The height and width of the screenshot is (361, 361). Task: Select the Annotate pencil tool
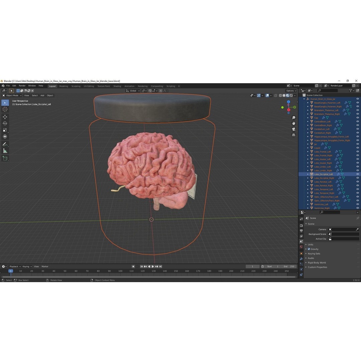pos(5,144)
